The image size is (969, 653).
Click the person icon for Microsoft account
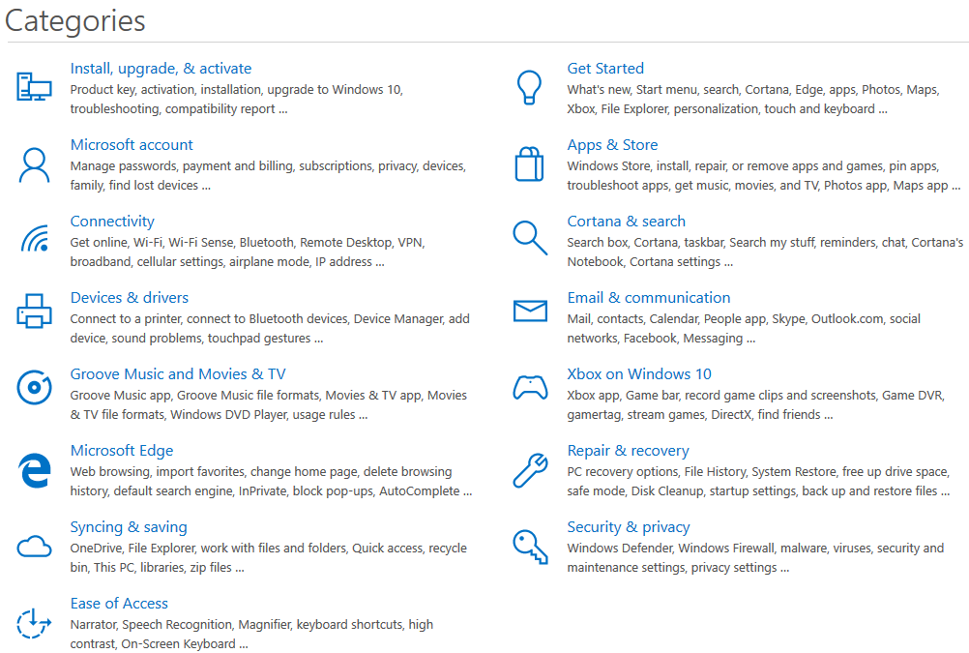(34, 164)
